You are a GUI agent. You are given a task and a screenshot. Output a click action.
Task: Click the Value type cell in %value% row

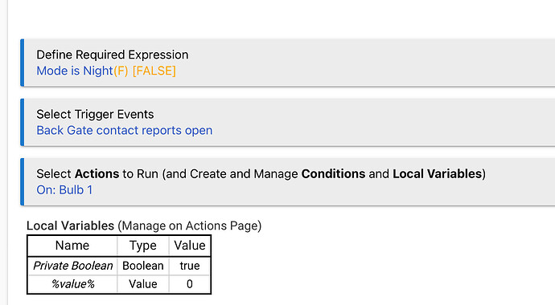(143, 284)
